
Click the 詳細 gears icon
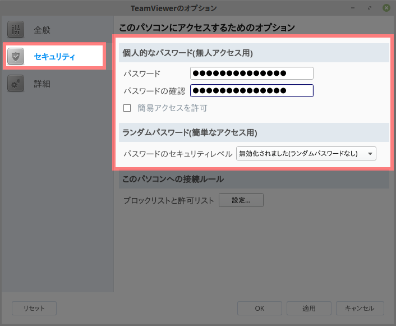16,83
